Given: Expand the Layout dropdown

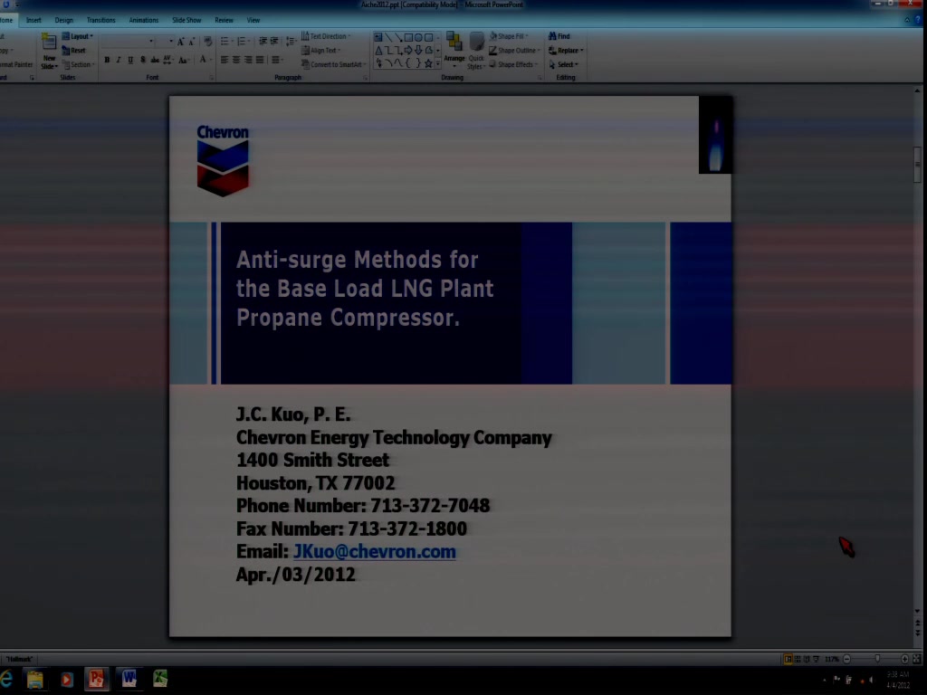Looking at the screenshot, I should [78, 36].
